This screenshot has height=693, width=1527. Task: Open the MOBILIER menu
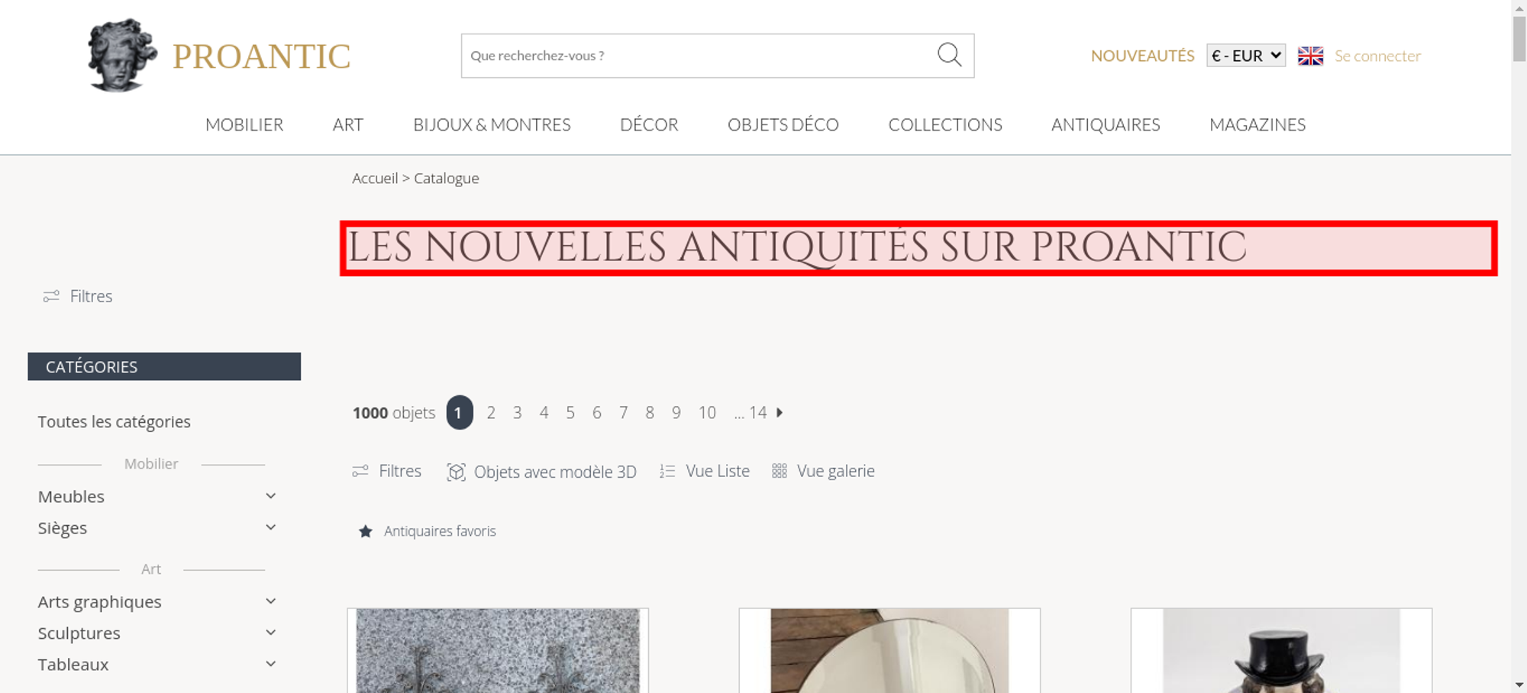(x=244, y=124)
